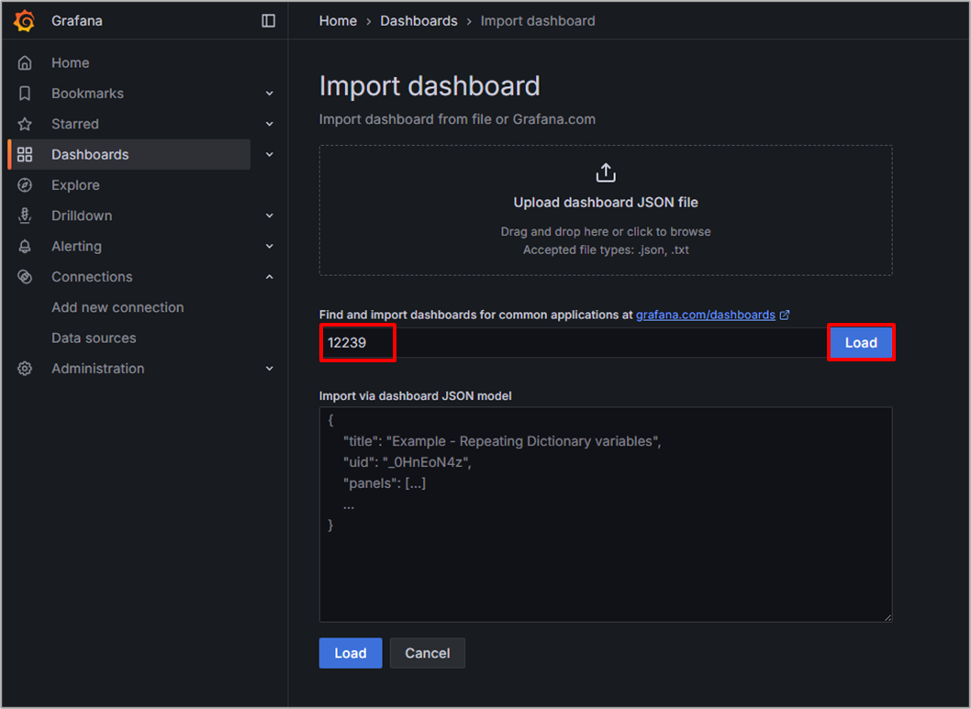The height and width of the screenshot is (709, 971).
Task: Toggle the sidebar dock menu icon
Action: 268,20
